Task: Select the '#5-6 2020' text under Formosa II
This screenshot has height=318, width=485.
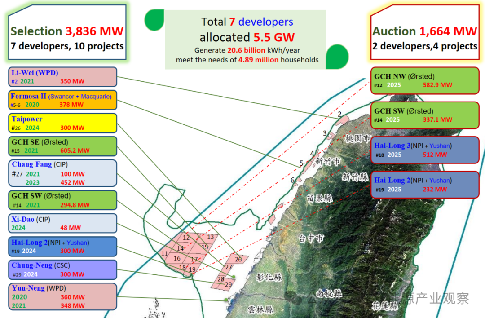Action: [x=25, y=105]
